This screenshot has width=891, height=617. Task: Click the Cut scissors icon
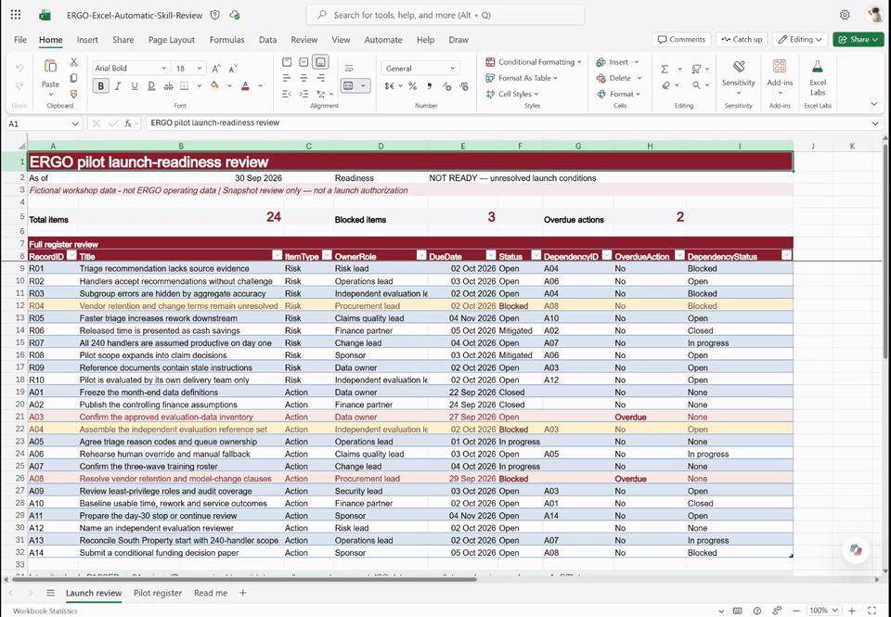(x=73, y=62)
